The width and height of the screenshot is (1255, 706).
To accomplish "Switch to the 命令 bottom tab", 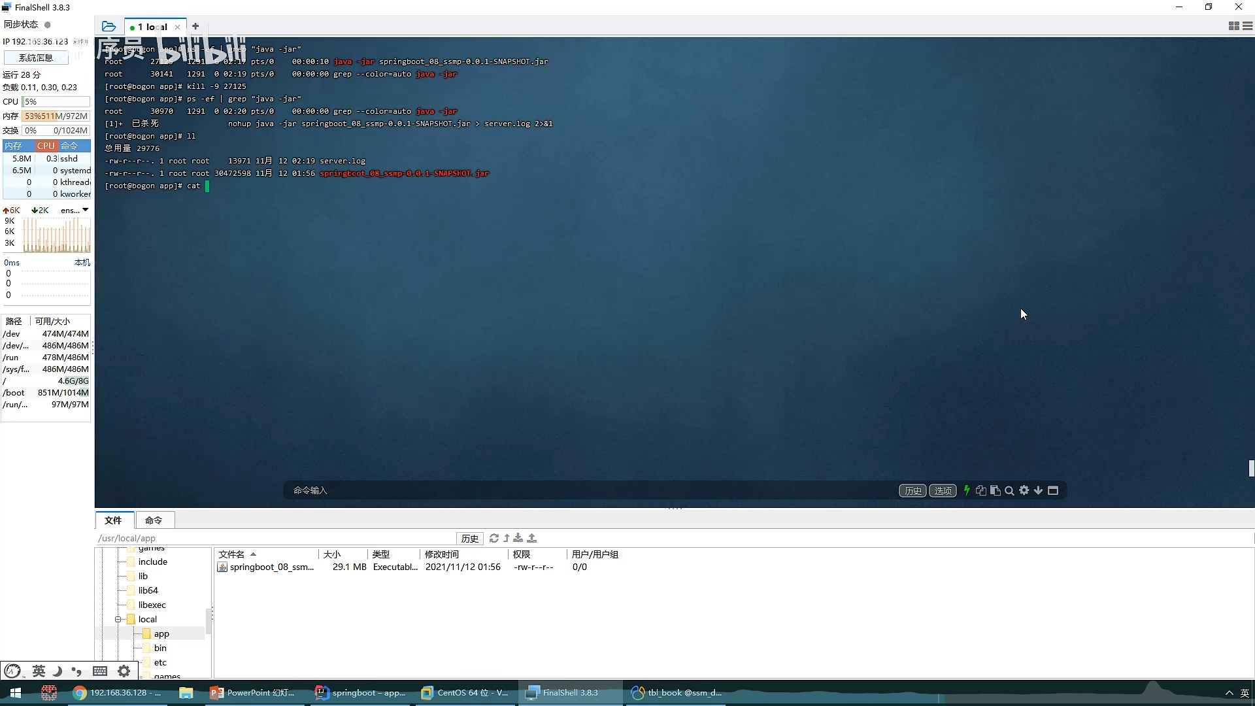I will point(154,520).
